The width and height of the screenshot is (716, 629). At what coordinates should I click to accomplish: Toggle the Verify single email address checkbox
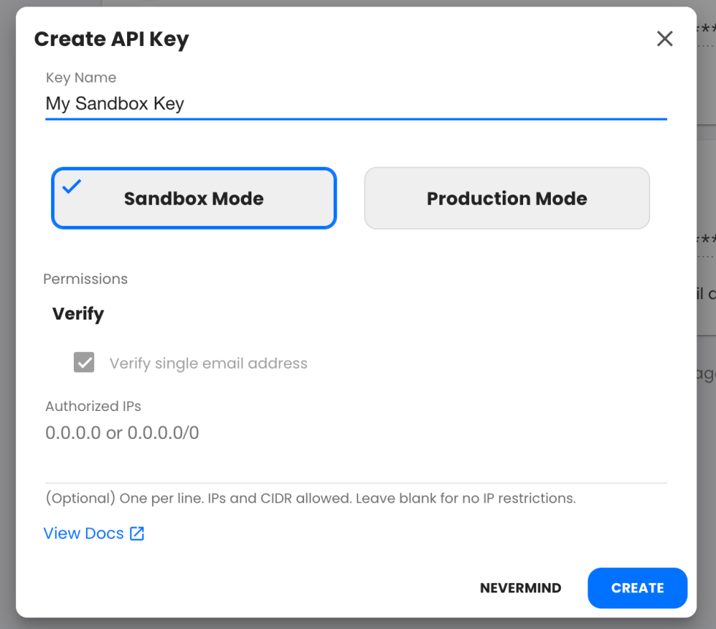point(84,363)
